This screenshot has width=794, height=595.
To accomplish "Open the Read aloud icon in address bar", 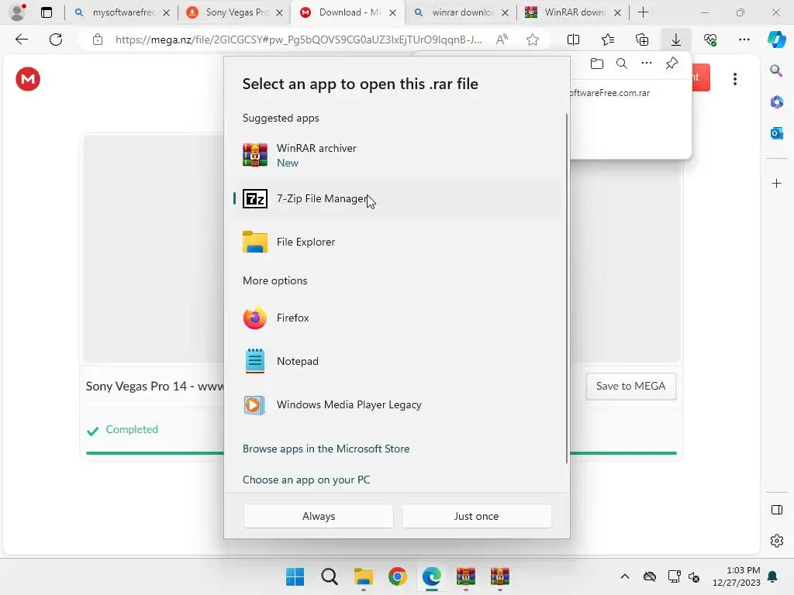I will tap(502, 40).
